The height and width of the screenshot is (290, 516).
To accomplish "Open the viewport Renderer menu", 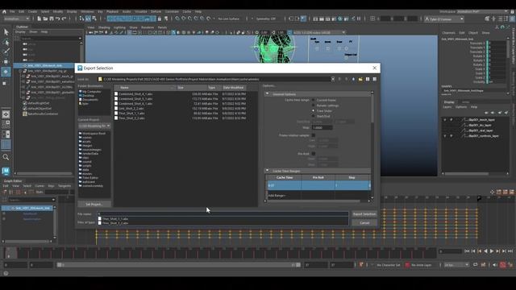I will [148, 27].
